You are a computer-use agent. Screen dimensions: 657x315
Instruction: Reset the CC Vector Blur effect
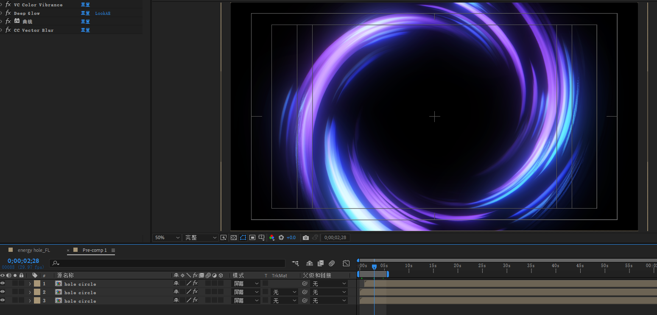click(x=85, y=30)
